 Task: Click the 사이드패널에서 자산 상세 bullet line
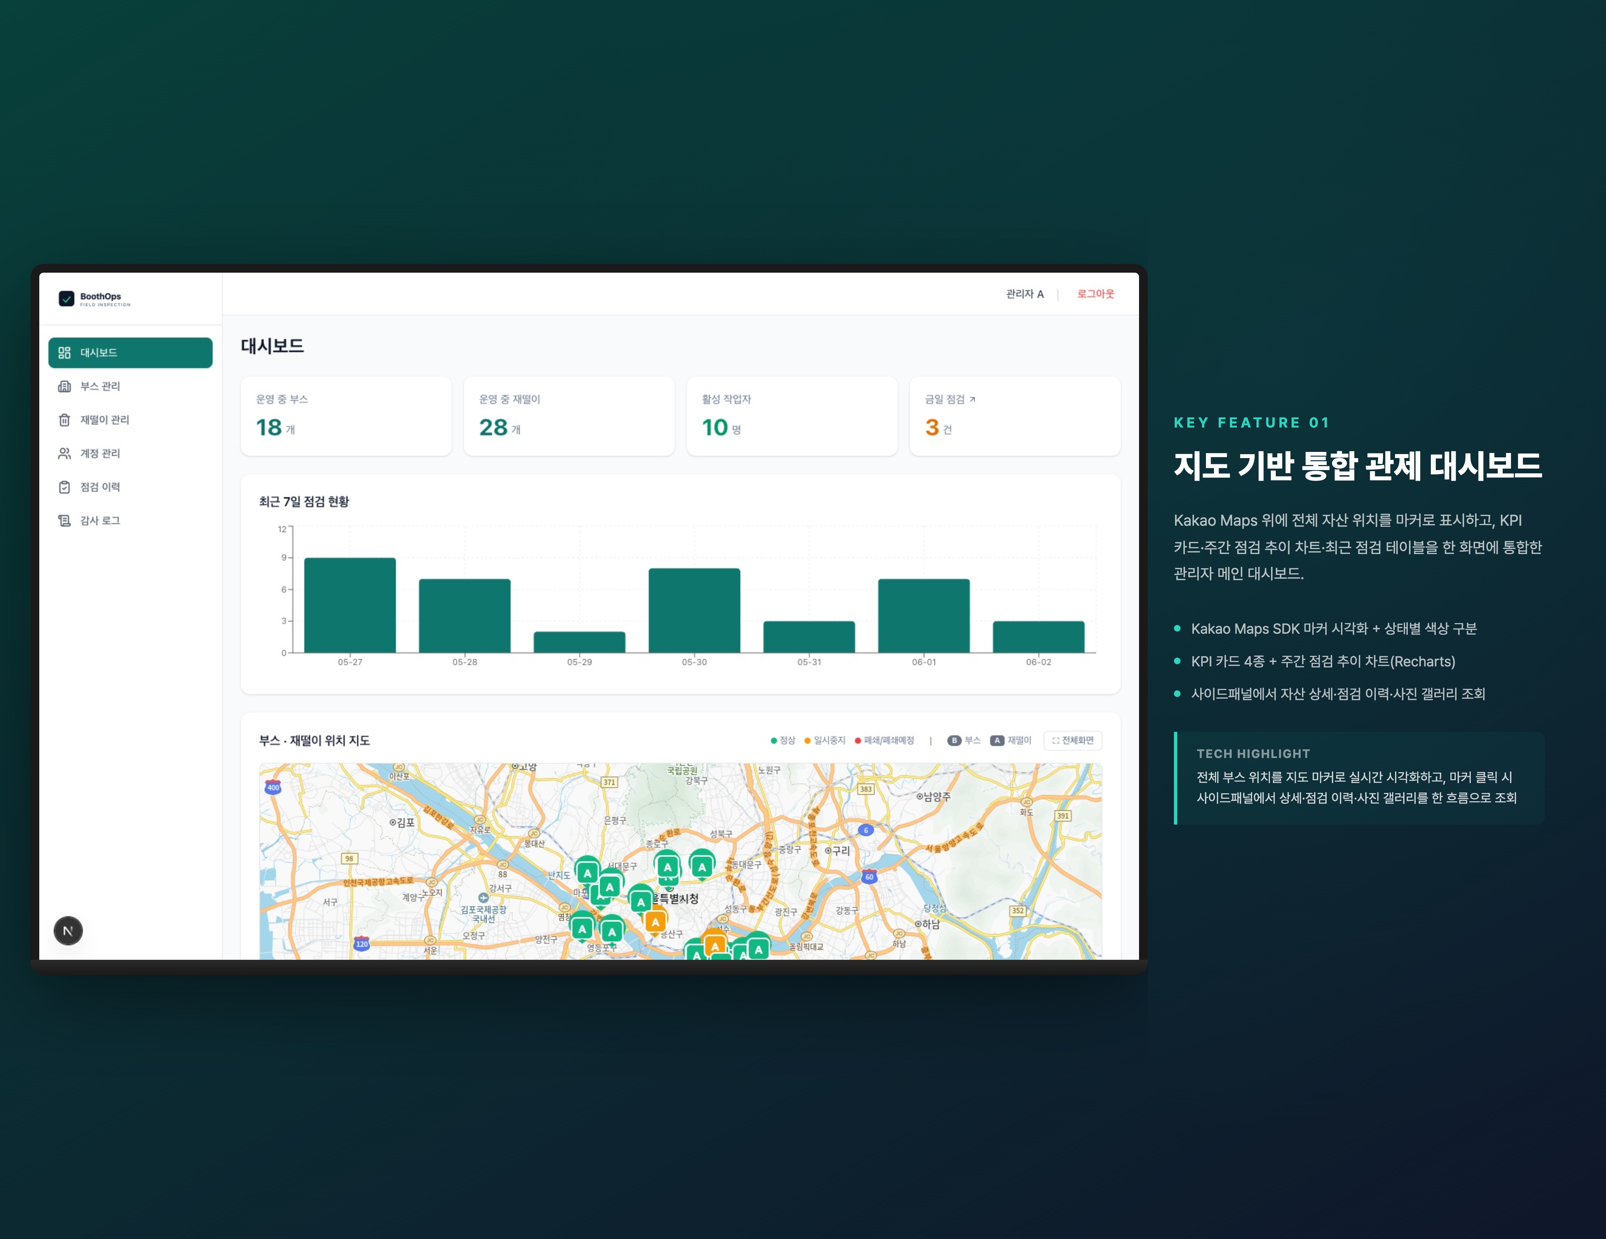tap(1338, 694)
